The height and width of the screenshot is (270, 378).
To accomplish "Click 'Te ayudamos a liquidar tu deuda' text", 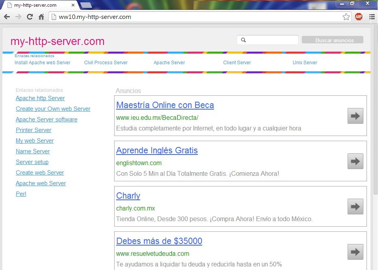I will click(199, 264).
